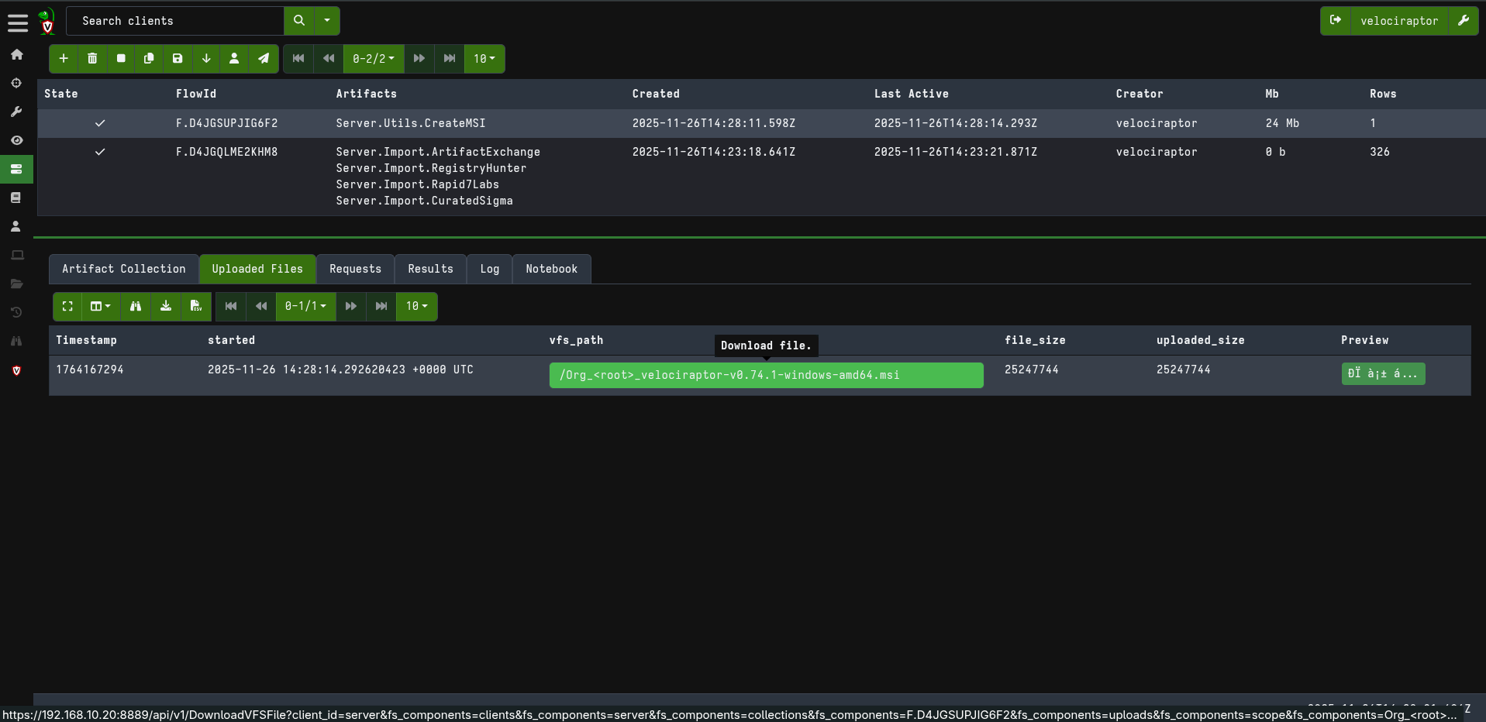Download the velociraptor windows-amd64.msi file
Screen dimensions: 1486x722
[x=765, y=376]
